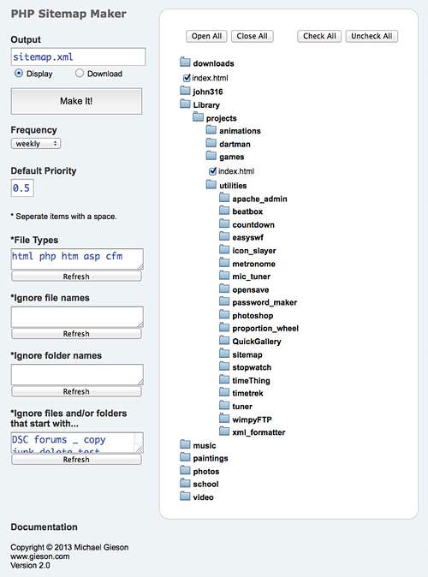Click the sitemap.xml output field

[78, 57]
